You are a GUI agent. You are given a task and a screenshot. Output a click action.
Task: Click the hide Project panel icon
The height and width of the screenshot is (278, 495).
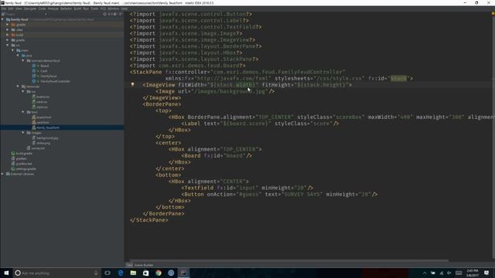coord(121,14)
